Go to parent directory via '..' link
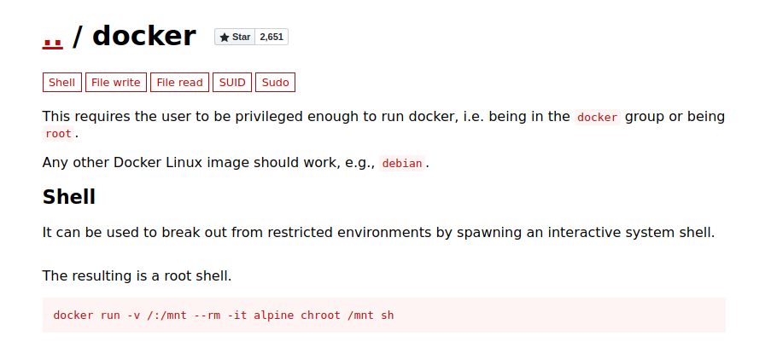The width and height of the screenshot is (771, 359). coord(52,37)
